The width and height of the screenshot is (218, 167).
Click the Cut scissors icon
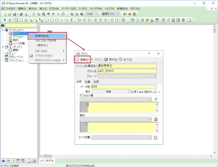[34, 14]
